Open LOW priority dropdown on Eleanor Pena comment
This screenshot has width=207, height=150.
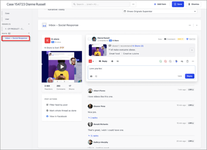coord(191,105)
